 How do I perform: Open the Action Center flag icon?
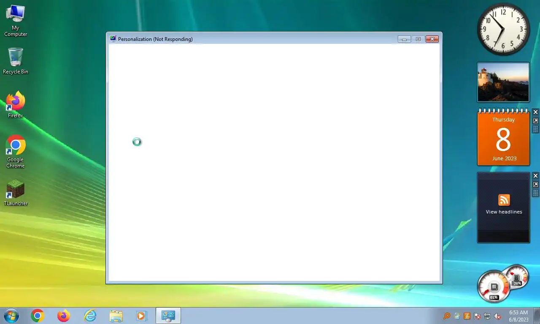(x=477, y=316)
